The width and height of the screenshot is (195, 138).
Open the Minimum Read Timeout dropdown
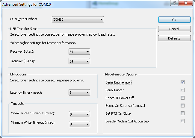point(79,114)
